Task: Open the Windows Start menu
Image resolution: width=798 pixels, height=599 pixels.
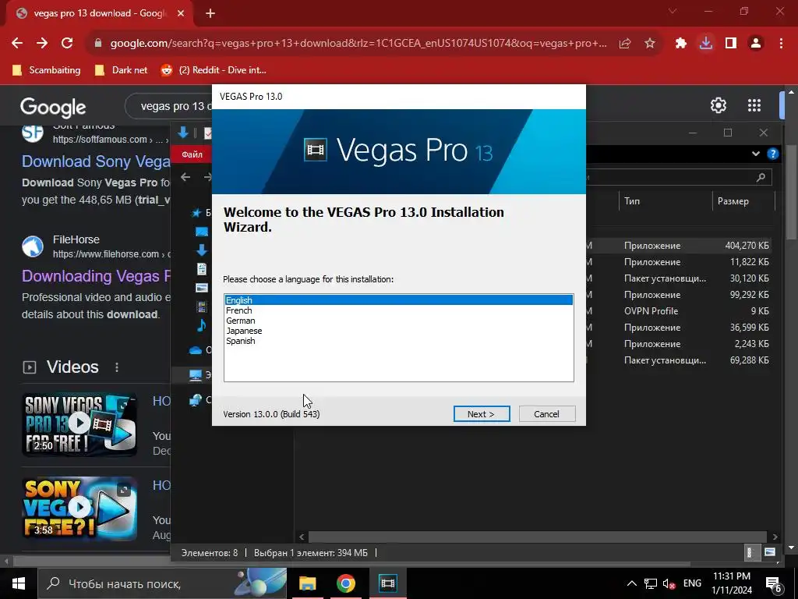Action: tap(19, 583)
